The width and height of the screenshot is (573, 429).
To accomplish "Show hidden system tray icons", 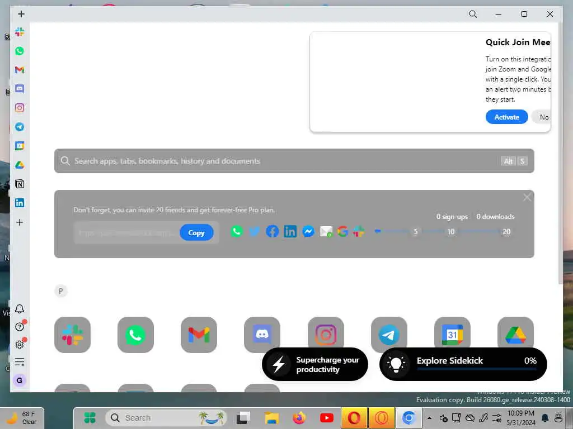I will [x=429, y=418].
